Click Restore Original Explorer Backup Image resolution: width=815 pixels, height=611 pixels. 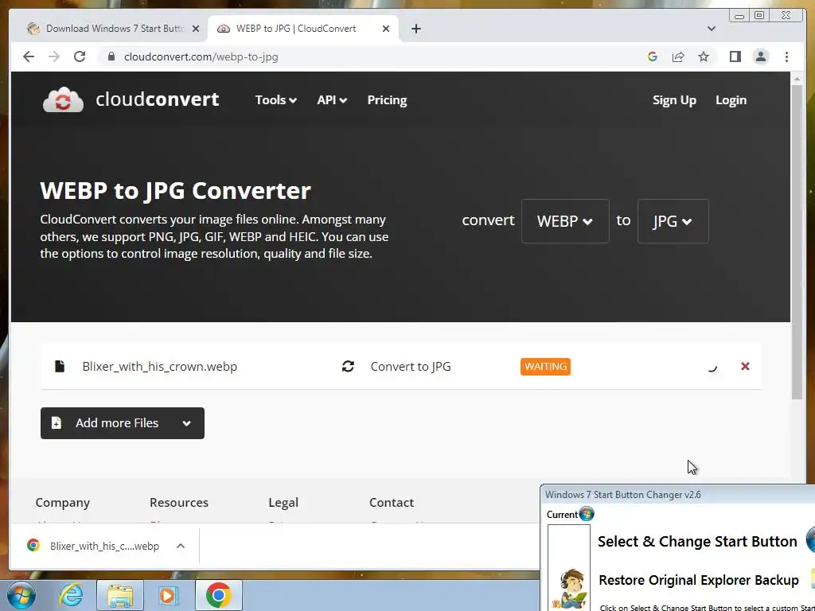pos(699,580)
